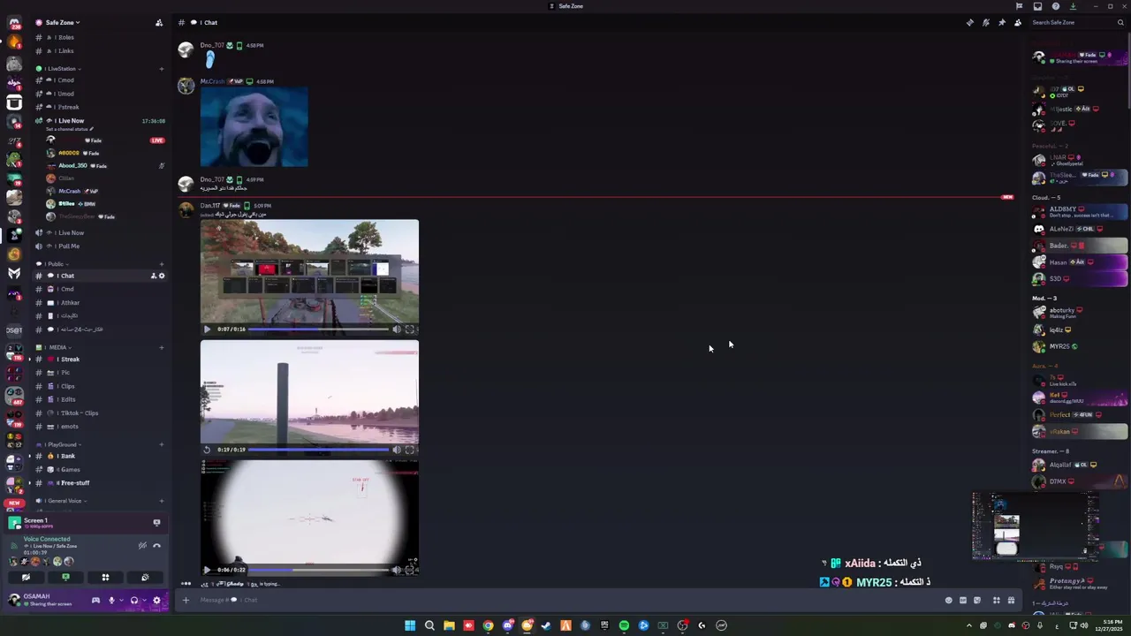Play the third video at 0:06
The height and width of the screenshot is (636, 1131).
tap(207, 570)
